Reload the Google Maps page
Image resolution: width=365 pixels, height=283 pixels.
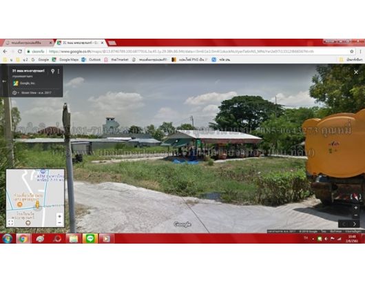point(20,51)
